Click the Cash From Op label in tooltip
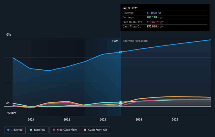 (132, 27)
